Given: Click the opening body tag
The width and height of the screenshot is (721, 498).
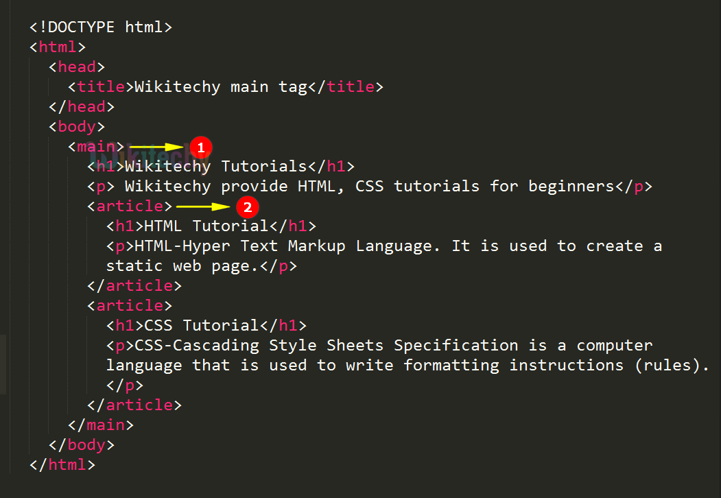Looking at the screenshot, I should click(76, 127).
